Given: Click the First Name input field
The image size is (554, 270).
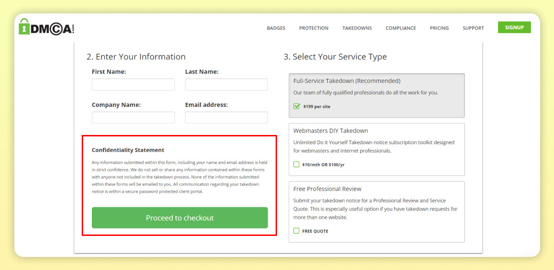Looking at the screenshot, I should coord(133,84).
